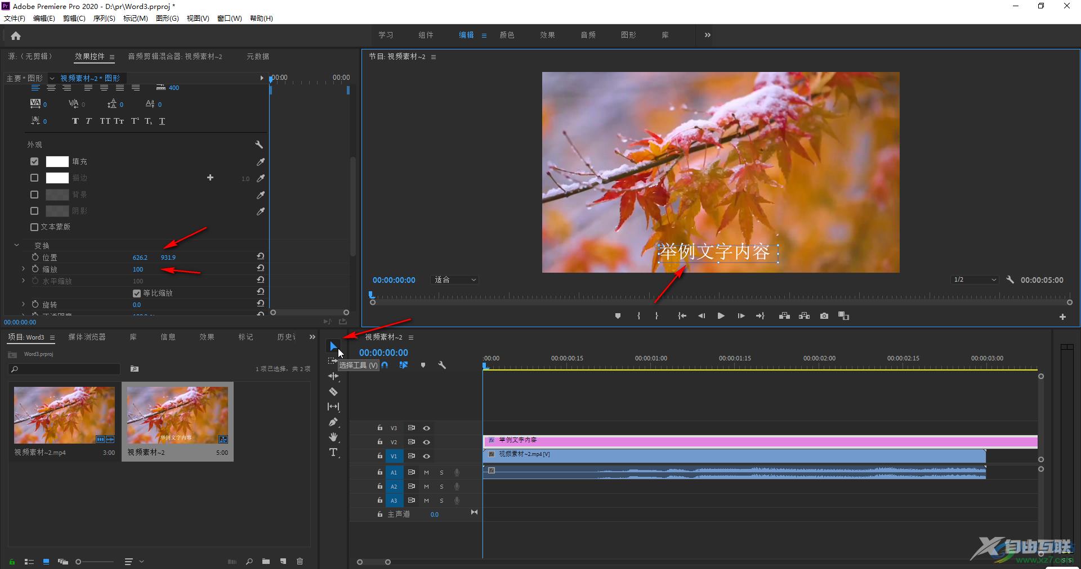Select the Selection tool arrow
Image resolution: width=1081 pixels, height=569 pixels.
333,346
